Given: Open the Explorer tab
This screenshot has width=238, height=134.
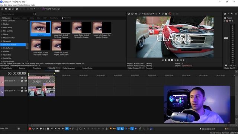Looking at the screenshot, I should [22, 68].
